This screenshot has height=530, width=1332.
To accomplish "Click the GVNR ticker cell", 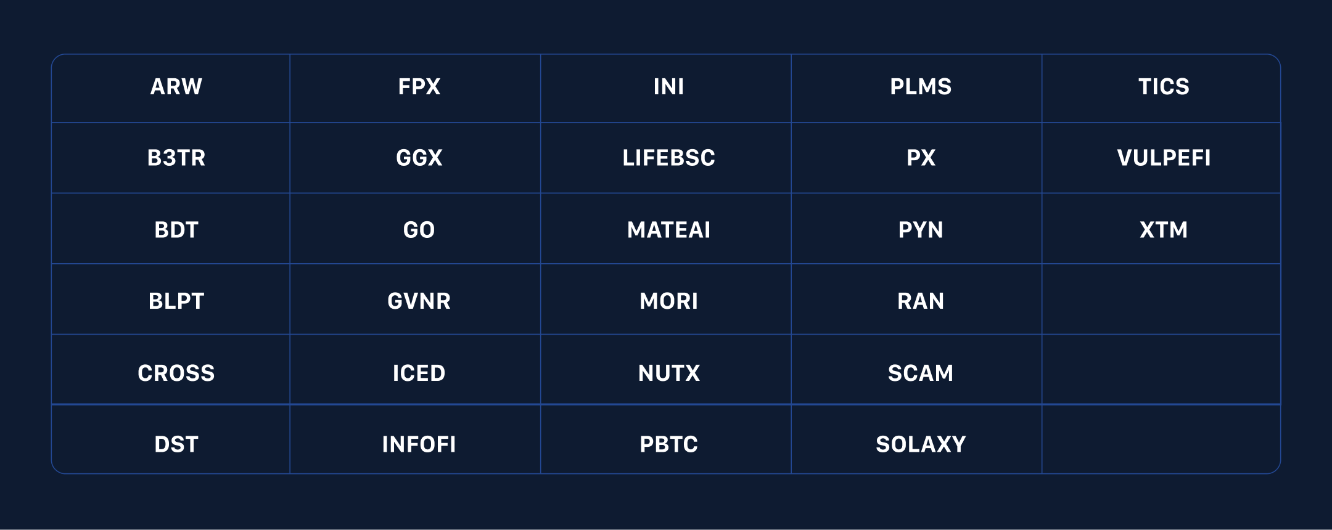I will point(419,301).
